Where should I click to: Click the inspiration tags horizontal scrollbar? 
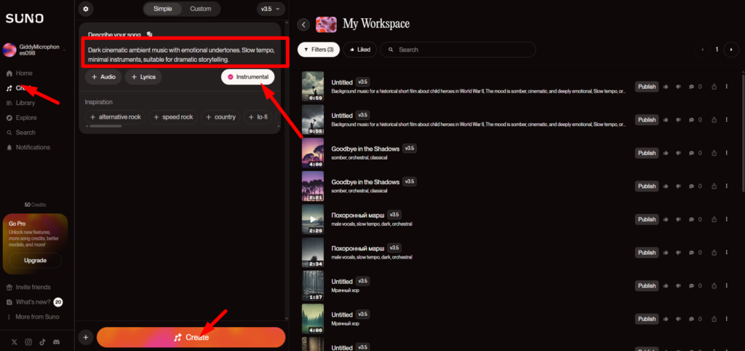coord(105,126)
